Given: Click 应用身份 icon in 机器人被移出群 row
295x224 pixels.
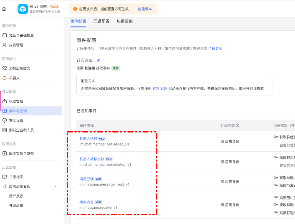Looking at the screenshot, I should pos(223,162).
